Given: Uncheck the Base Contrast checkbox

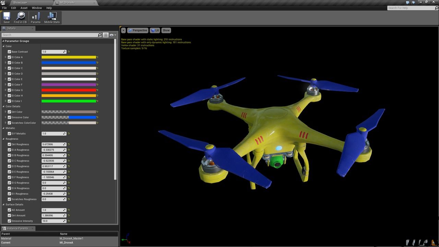Looking at the screenshot, I should click(10, 52).
